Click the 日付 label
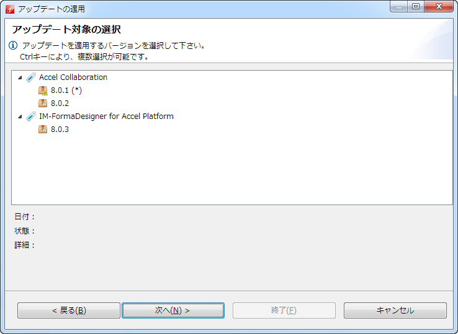The height and width of the screenshot is (334, 458). click(x=25, y=217)
